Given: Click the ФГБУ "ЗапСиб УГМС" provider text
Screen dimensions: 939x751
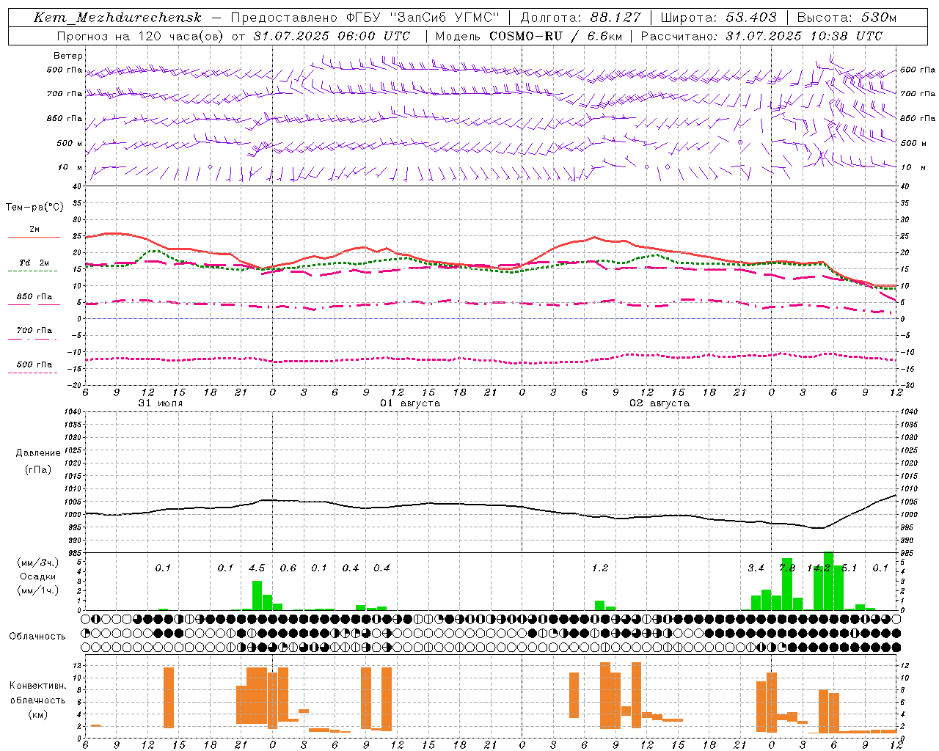Looking at the screenshot, I should click(423, 18).
